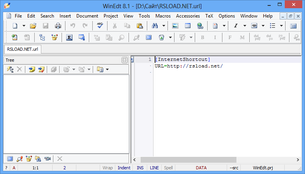Expand the bullet list dropdown arrow

pyautogui.click(x=281, y=26)
